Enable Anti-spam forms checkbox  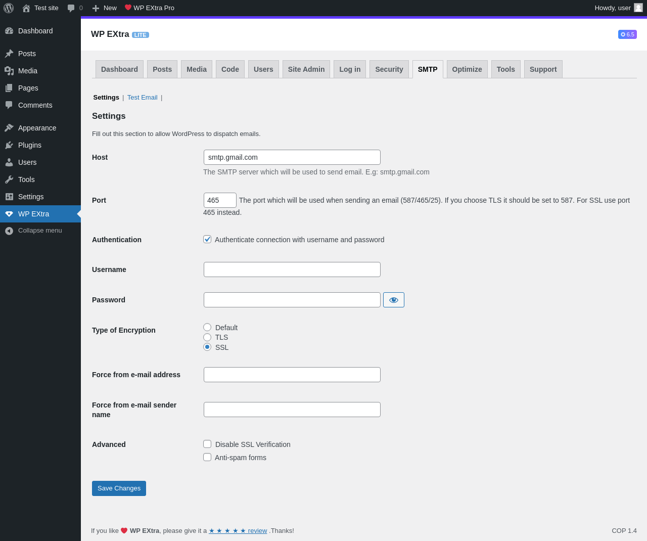pyautogui.click(x=207, y=457)
